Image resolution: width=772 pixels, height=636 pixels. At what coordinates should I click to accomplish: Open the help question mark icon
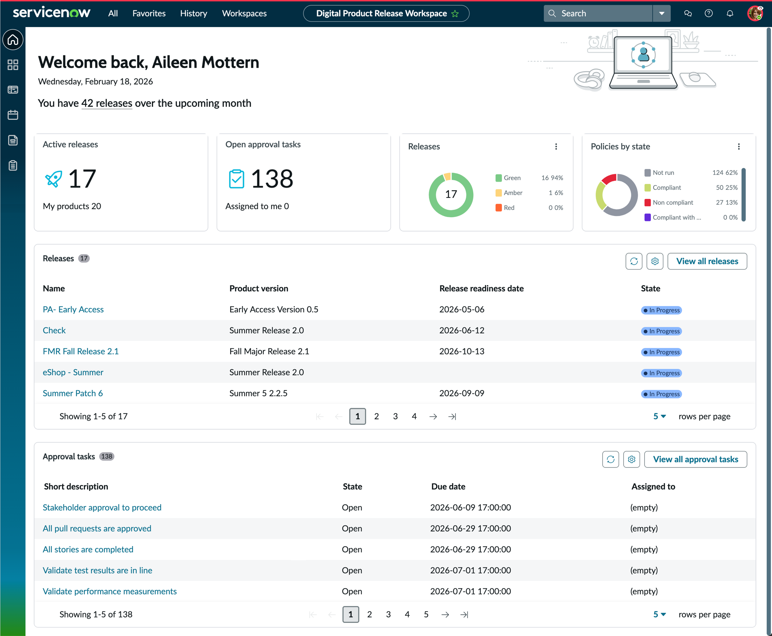point(708,13)
